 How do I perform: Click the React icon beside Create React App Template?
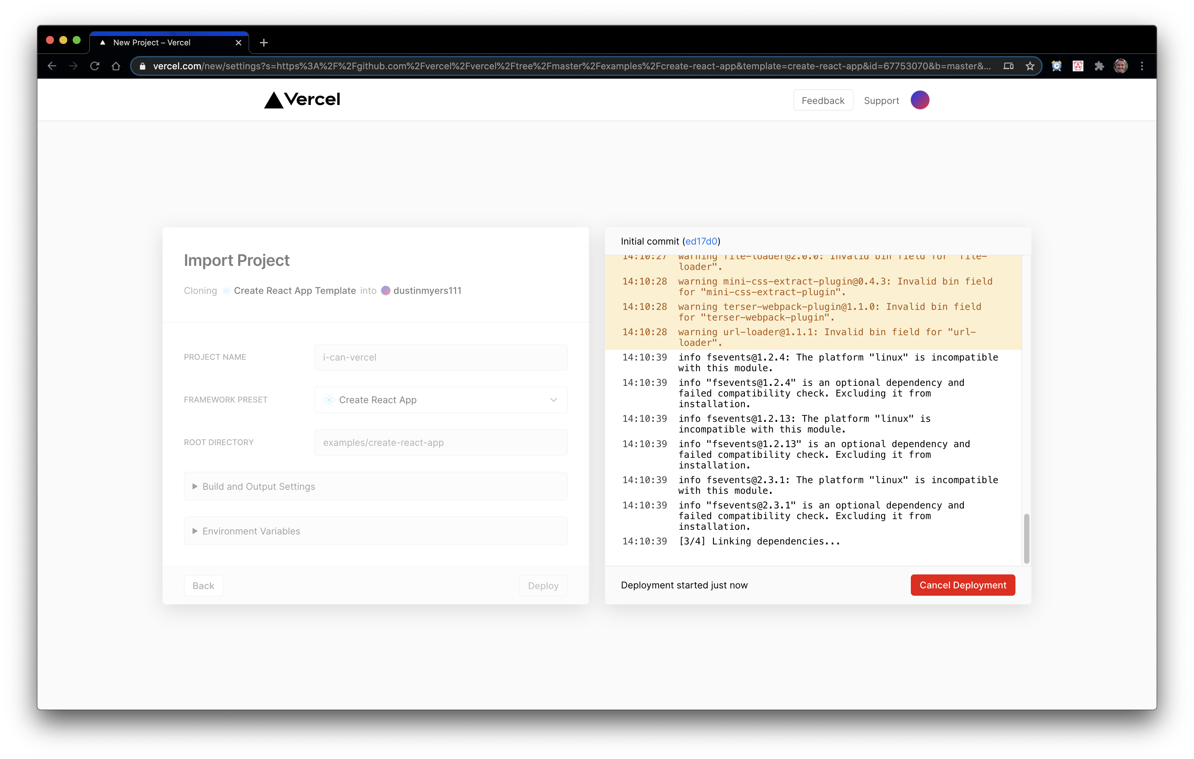226,291
